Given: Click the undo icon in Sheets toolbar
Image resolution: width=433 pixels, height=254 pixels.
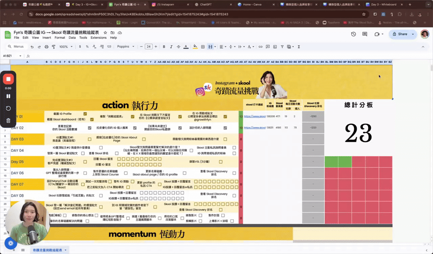Looking at the screenshot, I should 32,47.
